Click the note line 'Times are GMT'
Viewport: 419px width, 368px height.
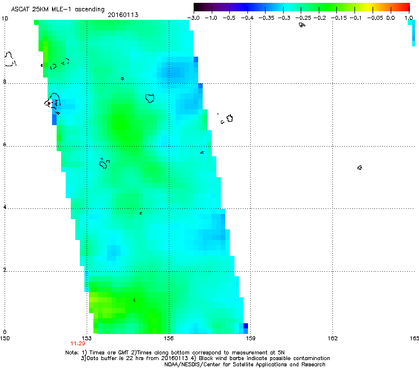[x=175, y=353]
